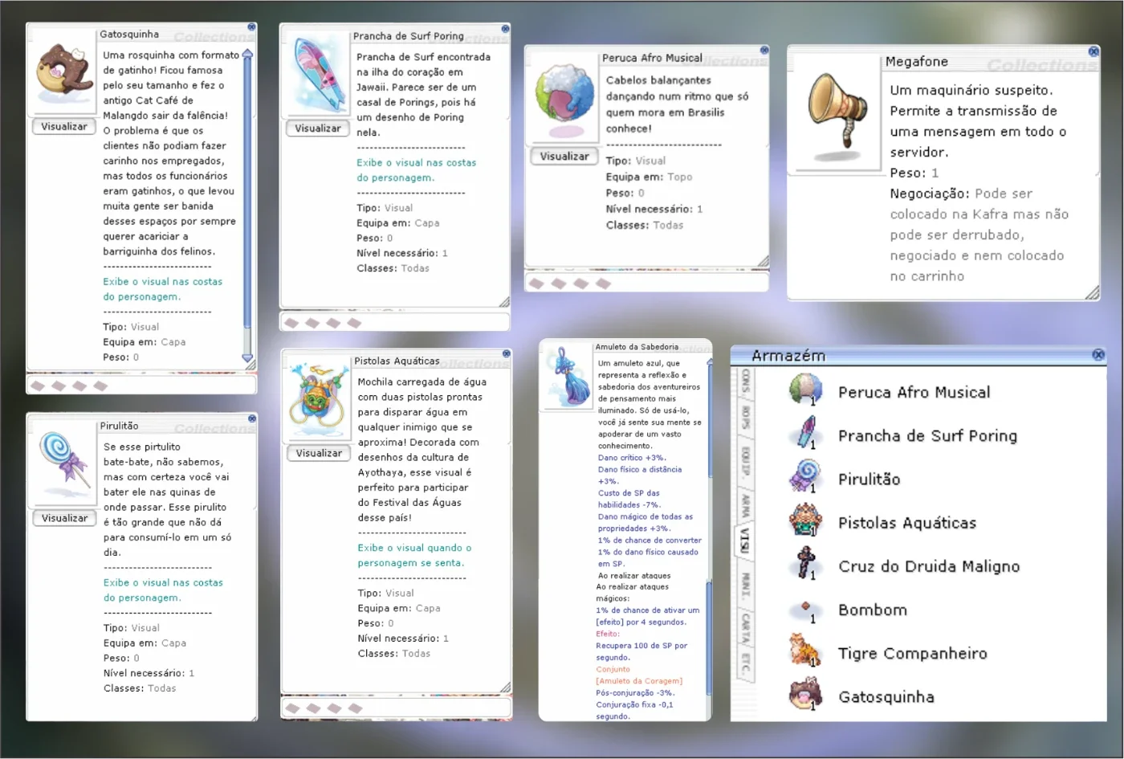Close the Prancha de Surf Poring window
The height and width of the screenshot is (759, 1124).
point(505,28)
